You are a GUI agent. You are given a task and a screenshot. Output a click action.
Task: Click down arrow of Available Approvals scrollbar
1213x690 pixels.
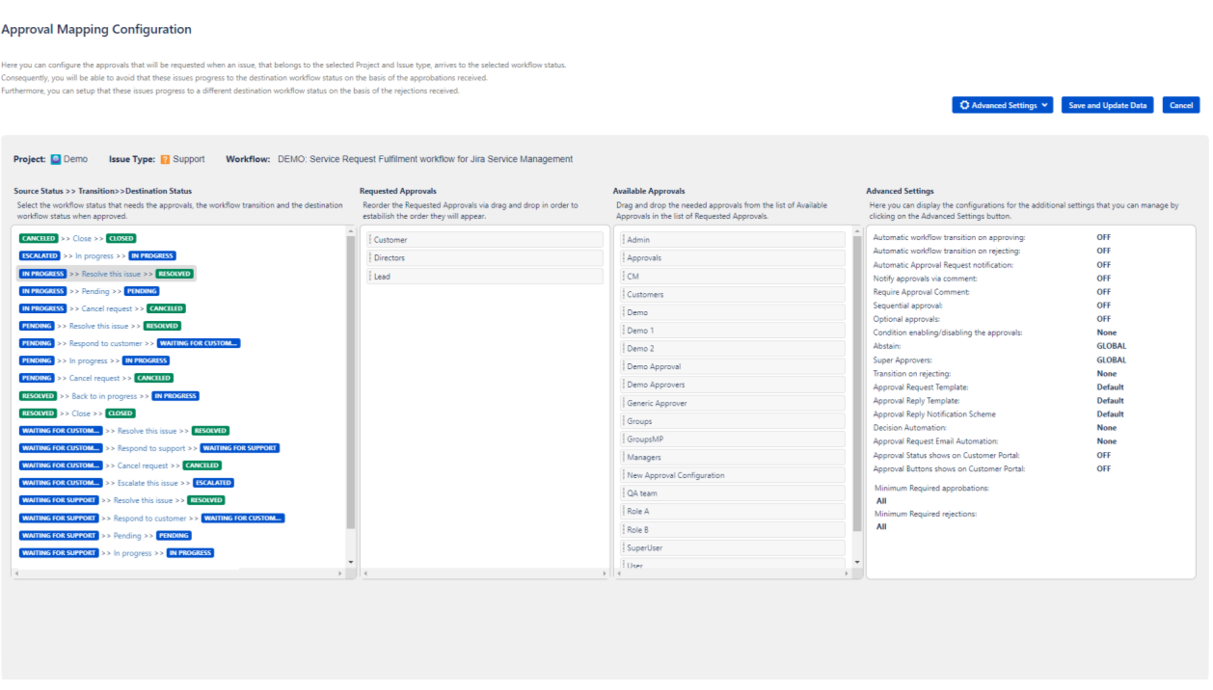point(857,562)
